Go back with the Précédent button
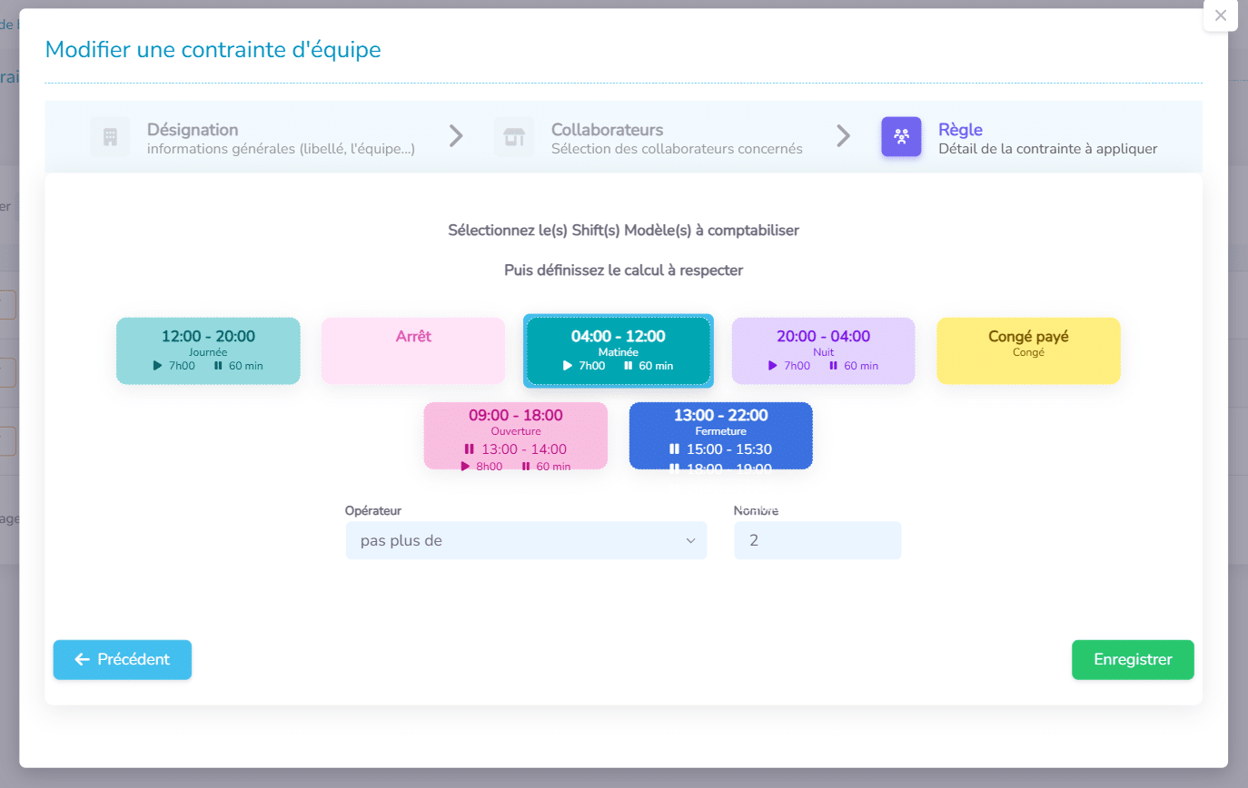This screenshot has width=1248, height=788. pyautogui.click(x=123, y=660)
